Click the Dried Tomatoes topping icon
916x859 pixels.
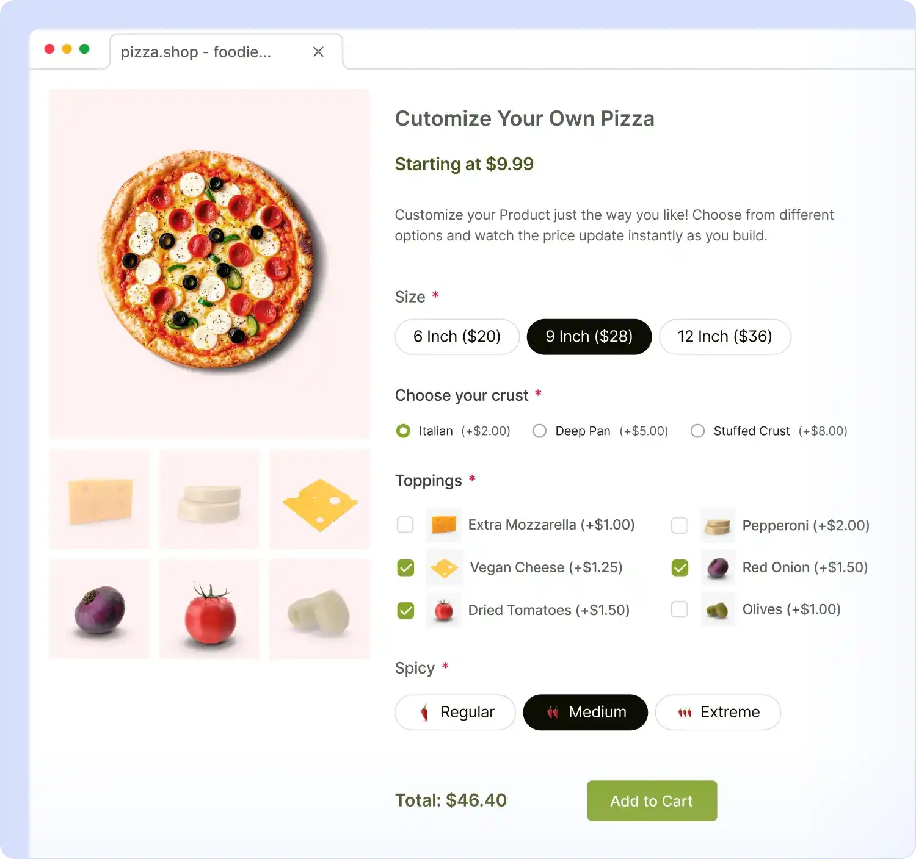444,609
